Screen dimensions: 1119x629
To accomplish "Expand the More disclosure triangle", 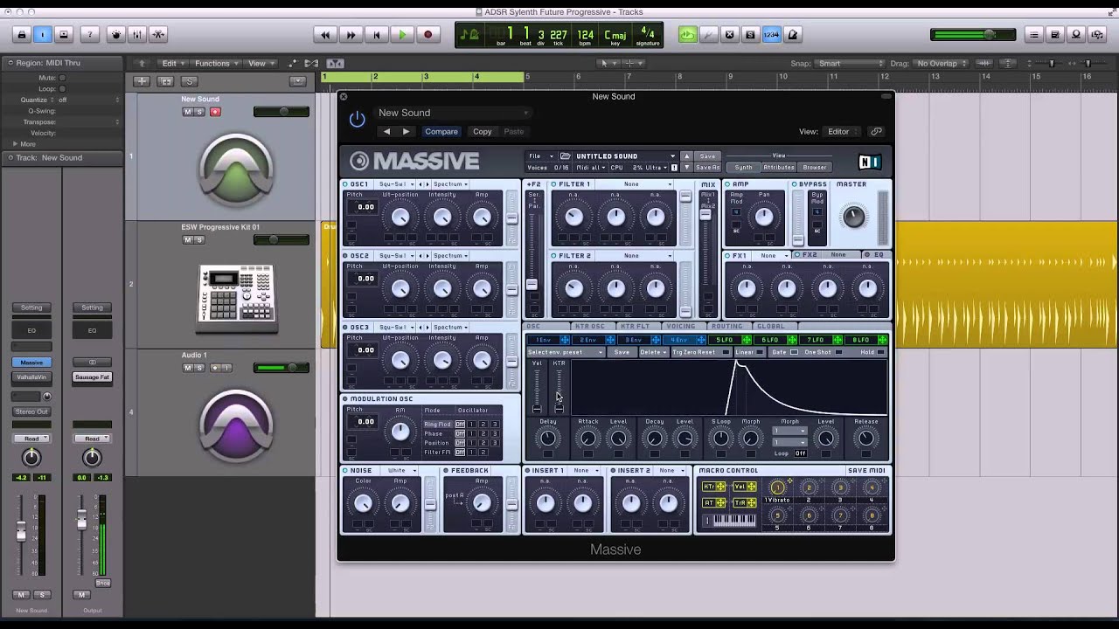I will tap(15, 144).
